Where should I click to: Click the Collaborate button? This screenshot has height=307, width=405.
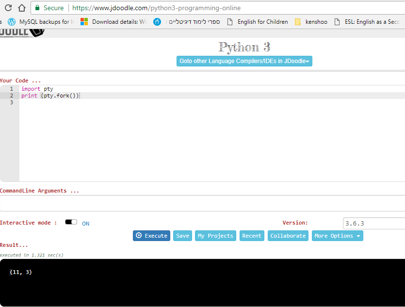pos(288,236)
